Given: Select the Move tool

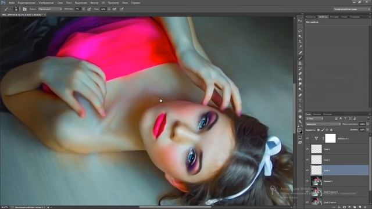Looking at the screenshot, I should tap(300, 21).
